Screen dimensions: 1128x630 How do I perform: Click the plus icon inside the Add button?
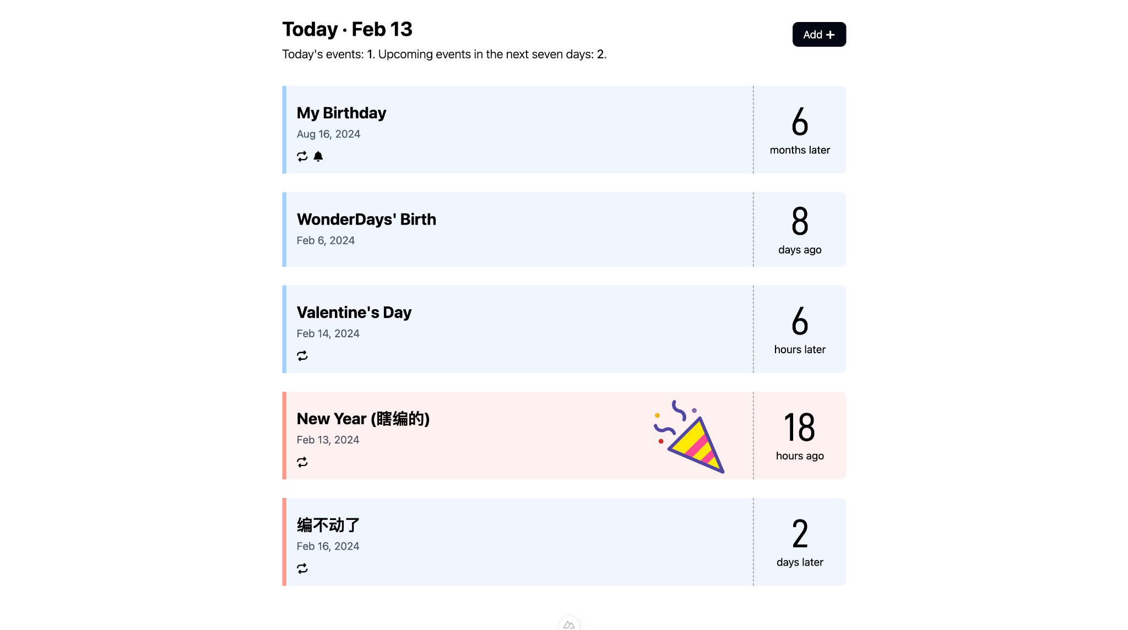pos(831,34)
